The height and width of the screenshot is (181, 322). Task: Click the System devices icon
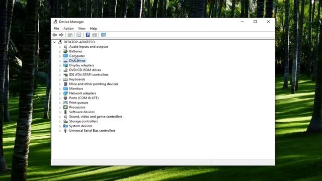coord(65,126)
